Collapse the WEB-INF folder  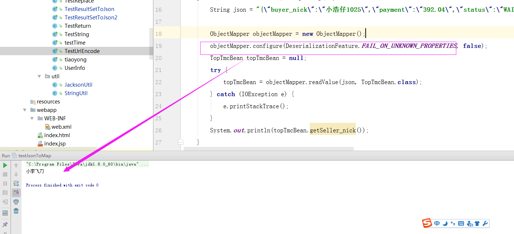point(32,118)
